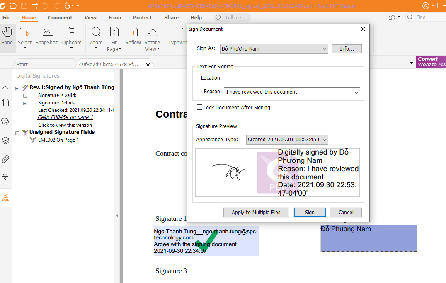Expand the Signature Details tree node
Image resolution: width=446 pixels, height=283 pixels.
25,103
